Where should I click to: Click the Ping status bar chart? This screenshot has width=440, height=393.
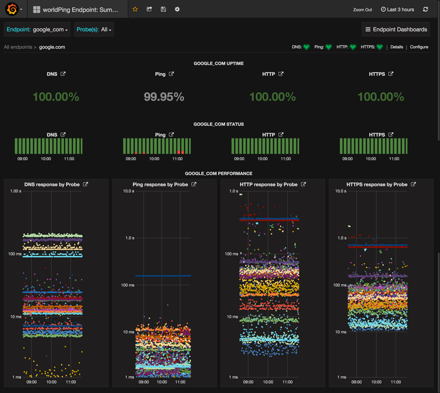point(157,146)
